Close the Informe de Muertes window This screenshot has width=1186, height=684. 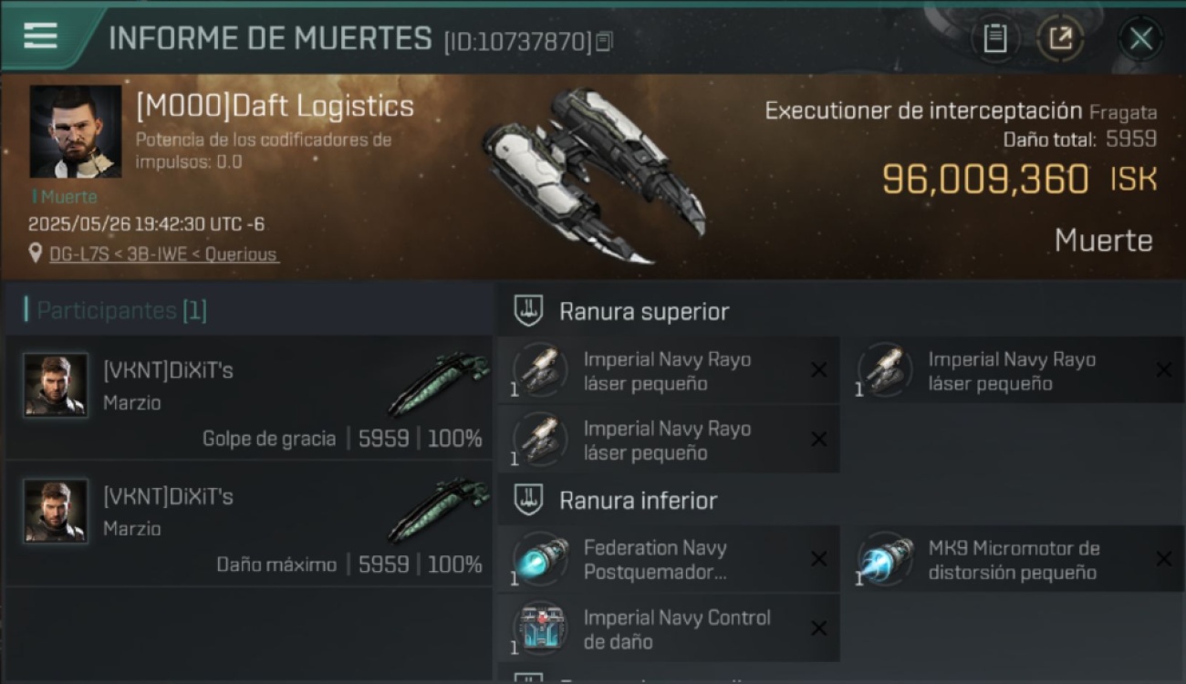(x=1140, y=38)
